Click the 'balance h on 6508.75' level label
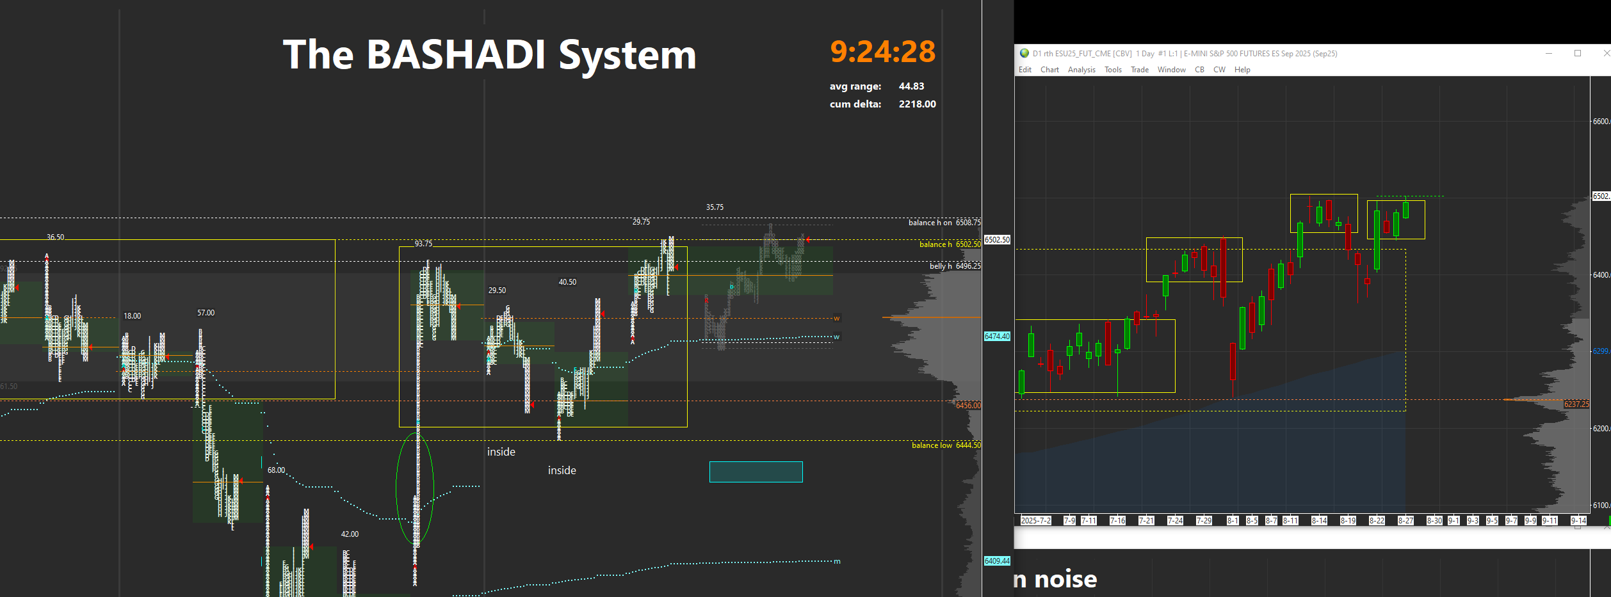The image size is (1611, 597). 944,223
